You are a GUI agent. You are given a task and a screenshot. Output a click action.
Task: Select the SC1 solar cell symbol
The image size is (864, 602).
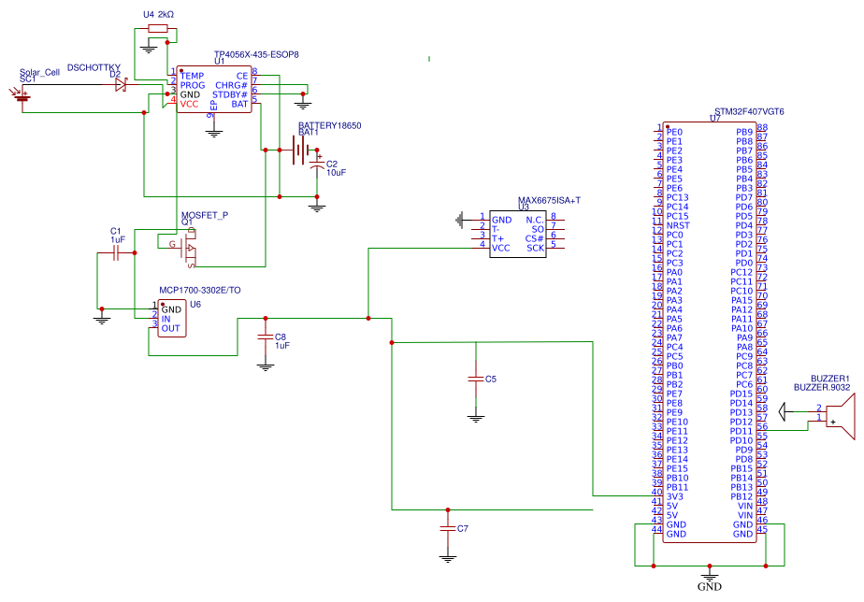point(21,97)
